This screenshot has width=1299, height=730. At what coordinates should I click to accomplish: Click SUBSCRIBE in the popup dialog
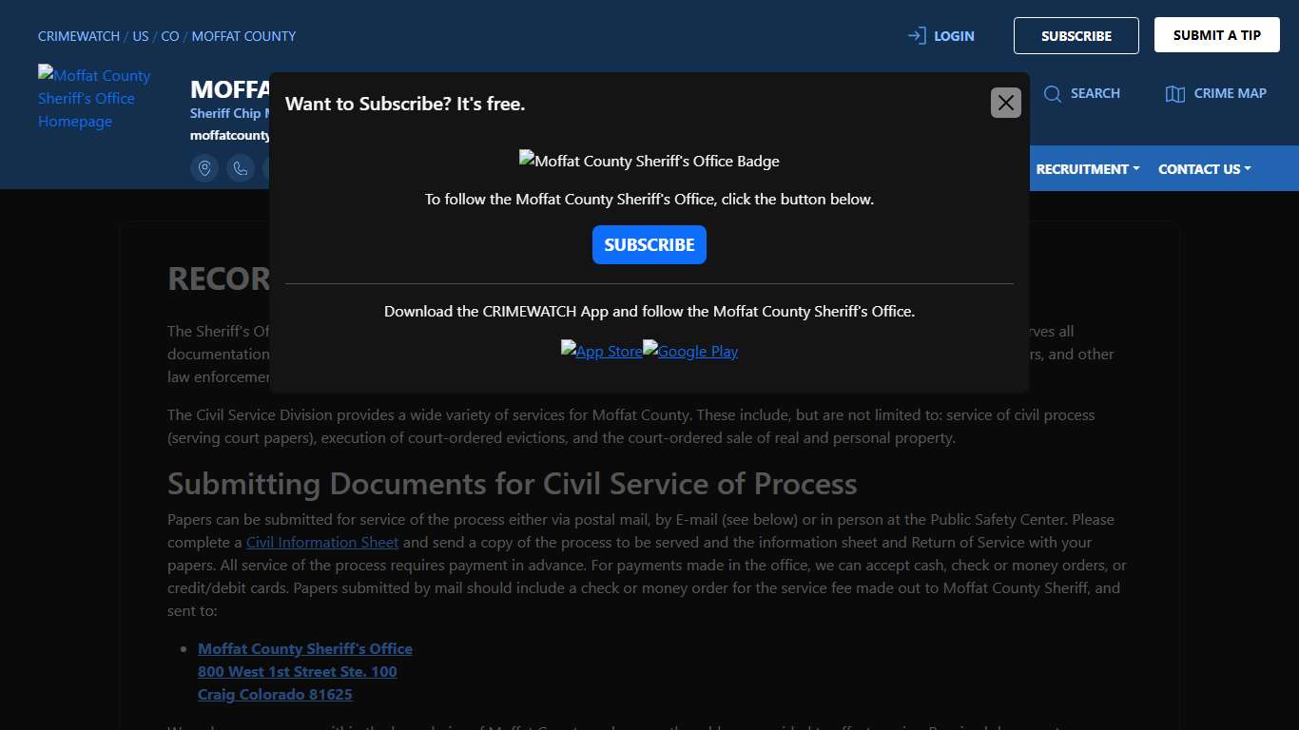point(649,244)
